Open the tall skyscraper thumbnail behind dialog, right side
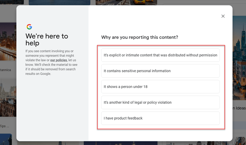Image resolution: width=246 pixels, height=145 pixels. pos(239,58)
